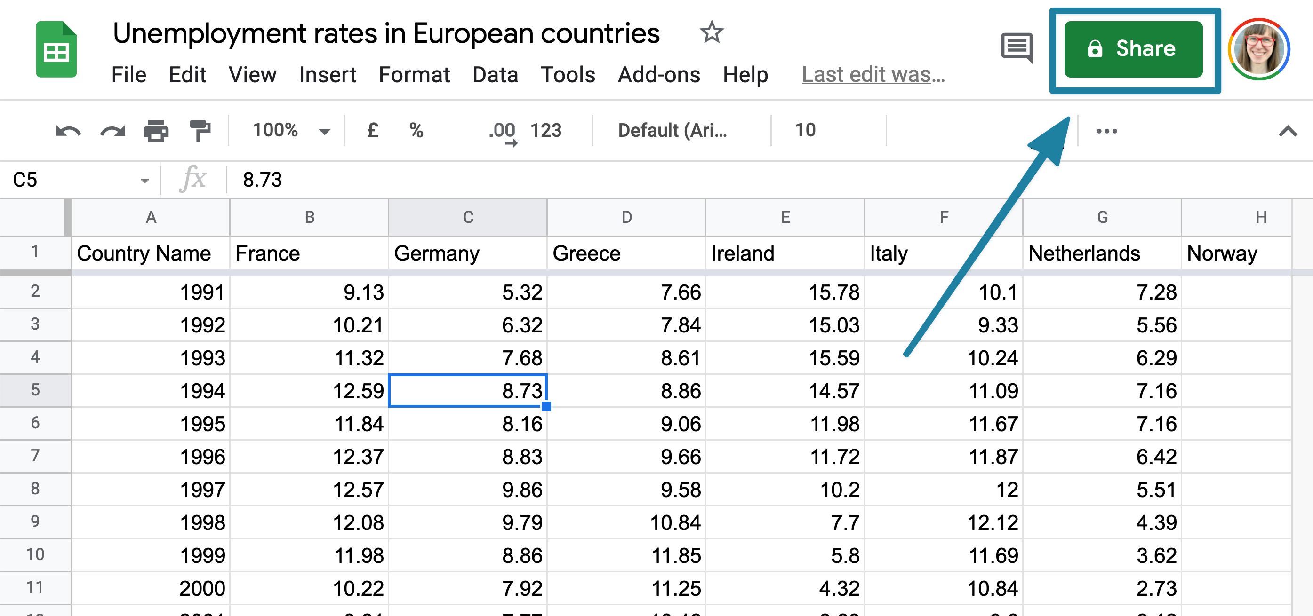This screenshot has height=616, width=1313.
Task: Open the Data menu
Action: coord(495,75)
